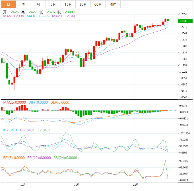The image size is (194, 191).
Task: Show the 30分 interval chart
Action: point(83,4)
